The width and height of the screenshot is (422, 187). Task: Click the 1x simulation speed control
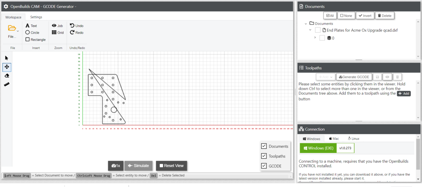115,166
